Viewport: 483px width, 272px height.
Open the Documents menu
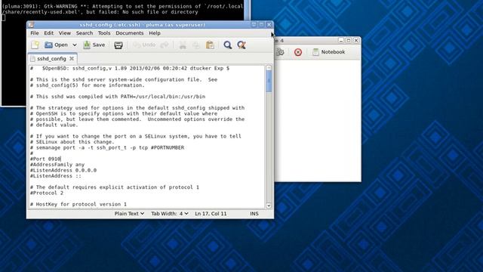[130, 33]
